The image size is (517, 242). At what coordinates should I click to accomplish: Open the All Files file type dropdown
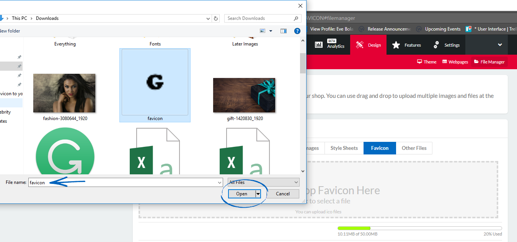(x=263, y=182)
